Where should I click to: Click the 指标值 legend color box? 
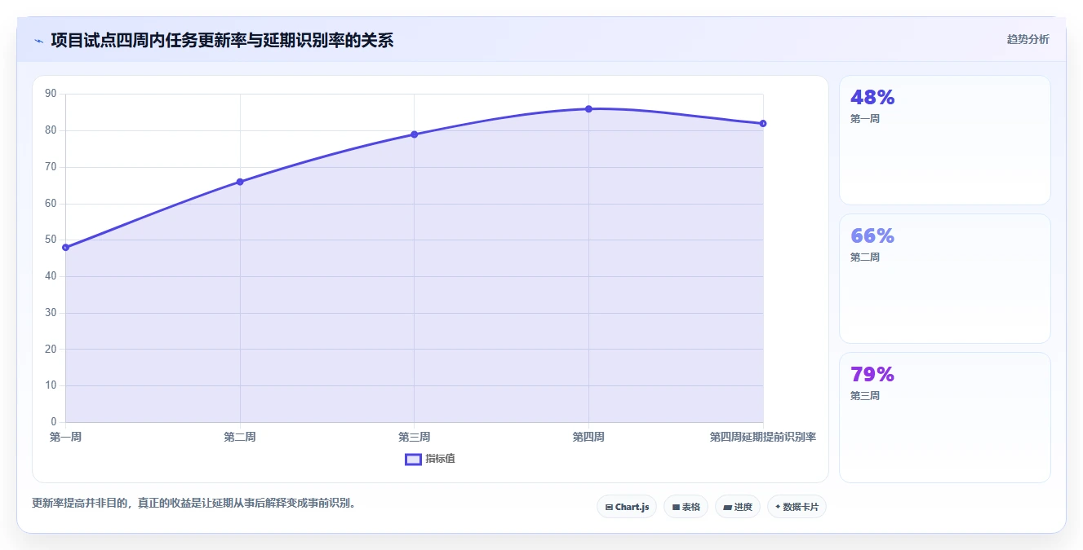[413, 459]
